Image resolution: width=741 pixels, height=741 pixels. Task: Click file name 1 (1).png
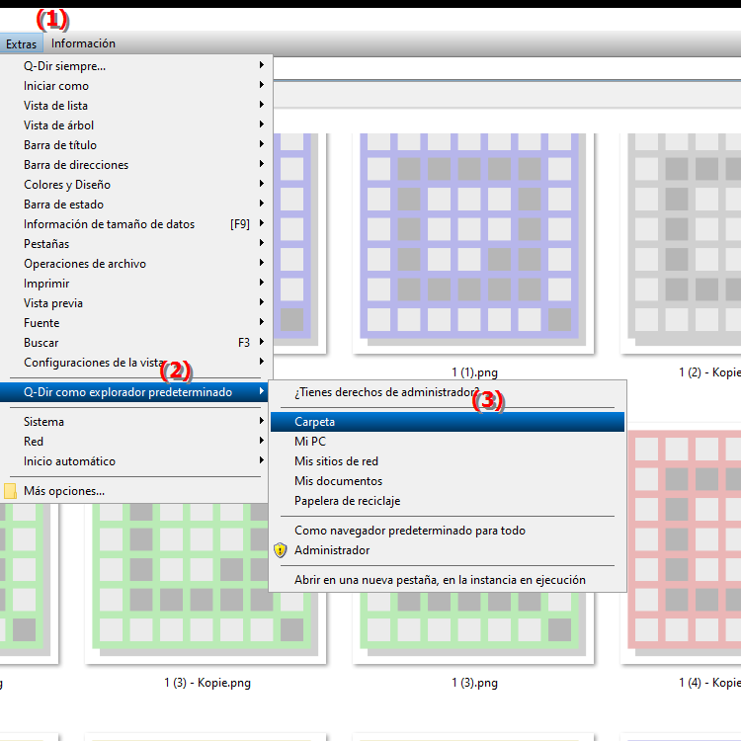click(474, 372)
